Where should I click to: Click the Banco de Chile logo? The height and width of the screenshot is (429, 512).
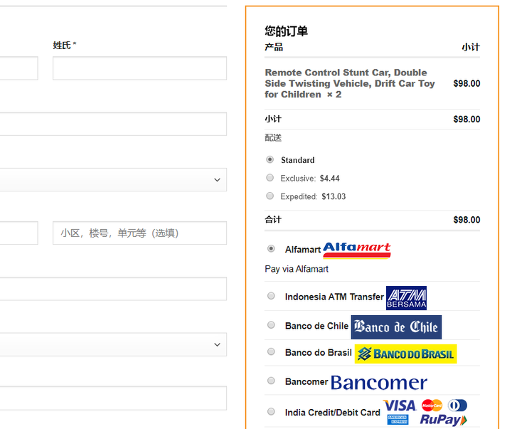coord(396,327)
